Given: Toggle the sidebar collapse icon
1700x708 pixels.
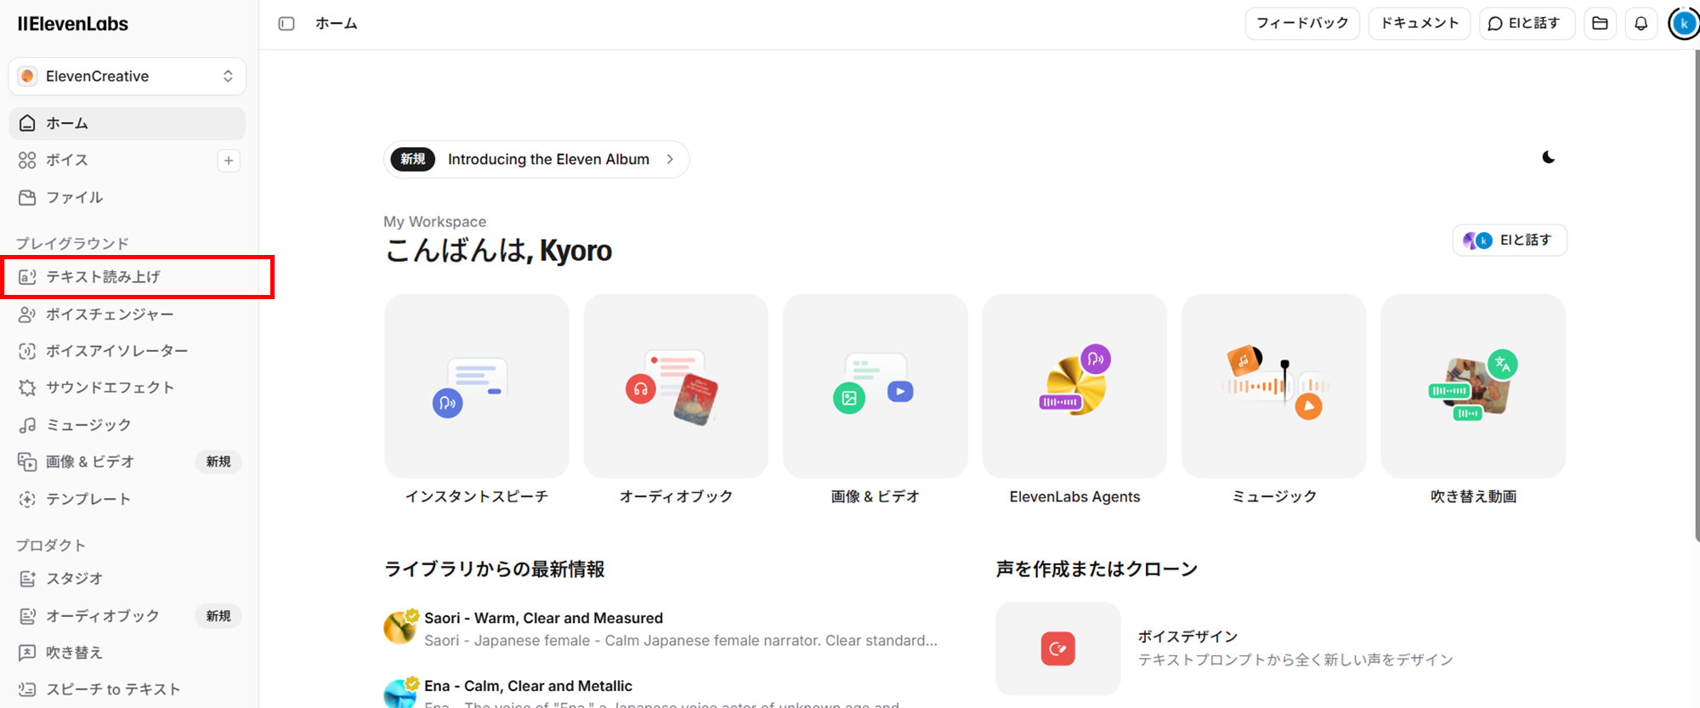Looking at the screenshot, I should coord(286,24).
